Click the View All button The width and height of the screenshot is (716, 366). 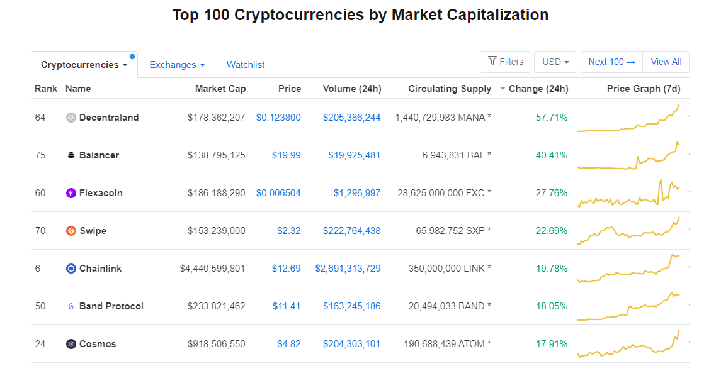(x=666, y=62)
